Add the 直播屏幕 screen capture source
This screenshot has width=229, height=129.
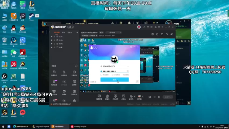click(99, 97)
